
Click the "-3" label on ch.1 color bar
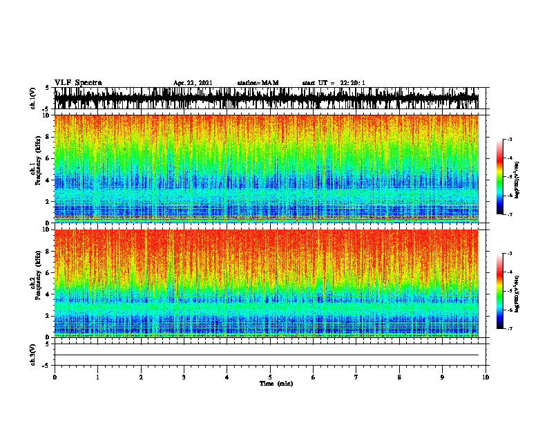[x=509, y=139]
